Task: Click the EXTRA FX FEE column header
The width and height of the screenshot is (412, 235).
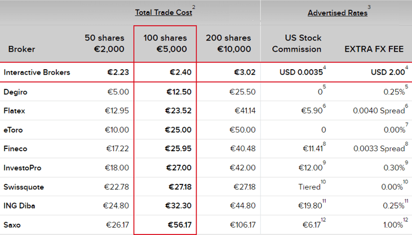Action: coord(374,49)
